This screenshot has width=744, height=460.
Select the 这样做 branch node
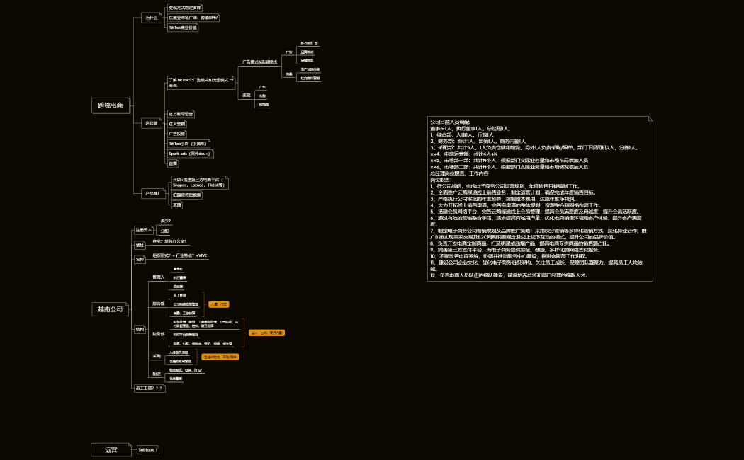pos(151,123)
